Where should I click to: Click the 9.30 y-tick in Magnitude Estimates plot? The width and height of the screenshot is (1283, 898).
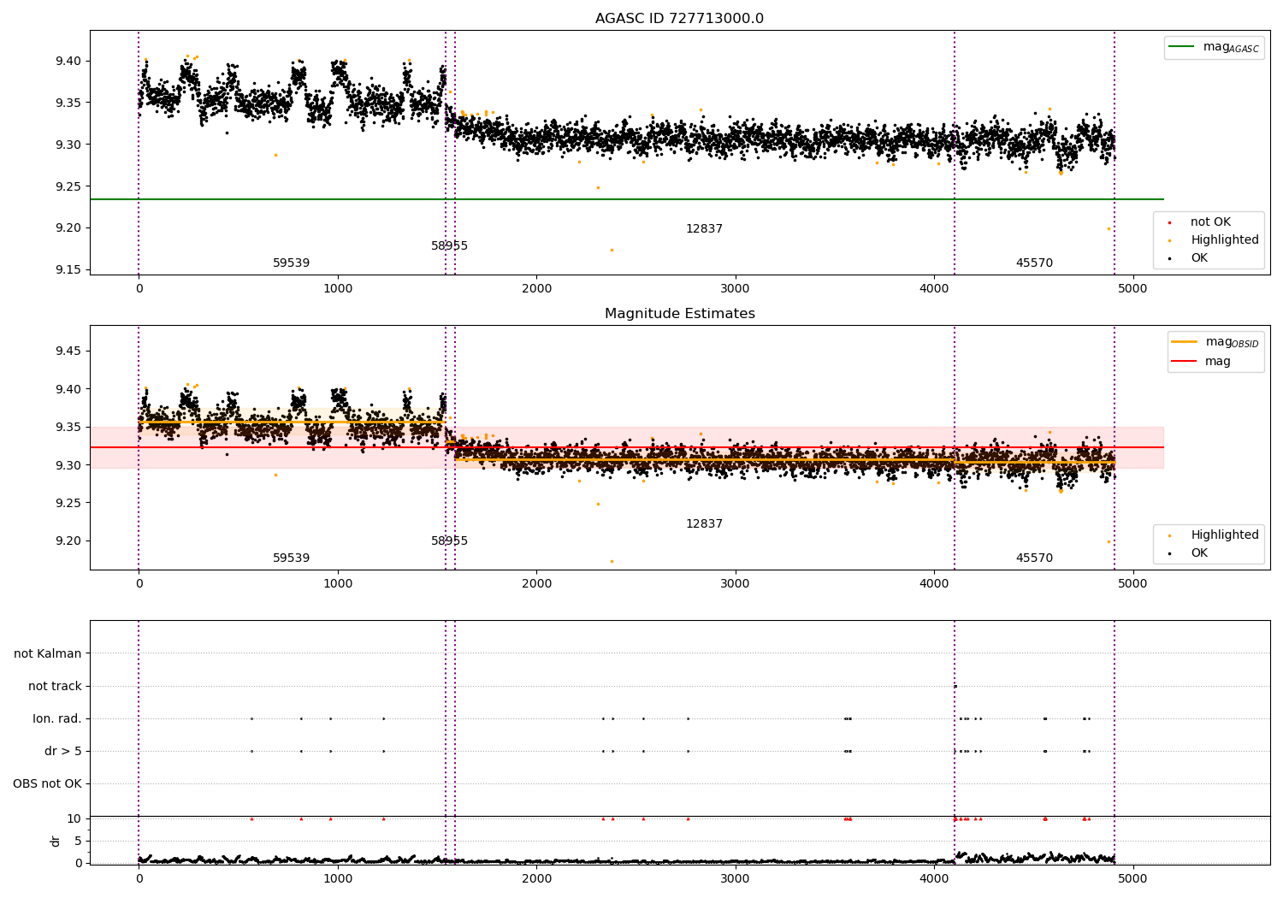pos(69,465)
